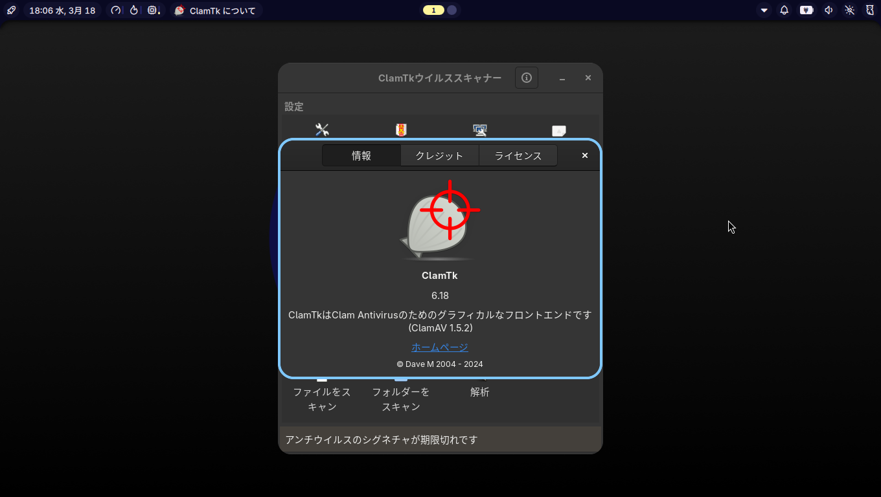The width and height of the screenshot is (881, 497).
Task: Open the network settings icon
Action: coord(480,129)
